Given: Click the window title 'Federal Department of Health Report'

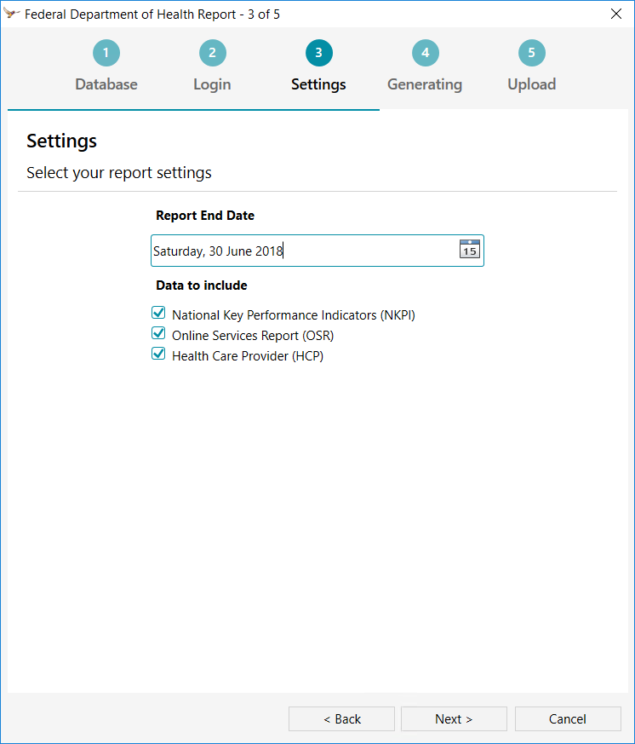Looking at the screenshot, I should click(130, 14).
